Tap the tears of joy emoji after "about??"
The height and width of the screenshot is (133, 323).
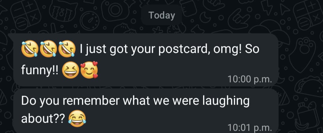pos(77,118)
